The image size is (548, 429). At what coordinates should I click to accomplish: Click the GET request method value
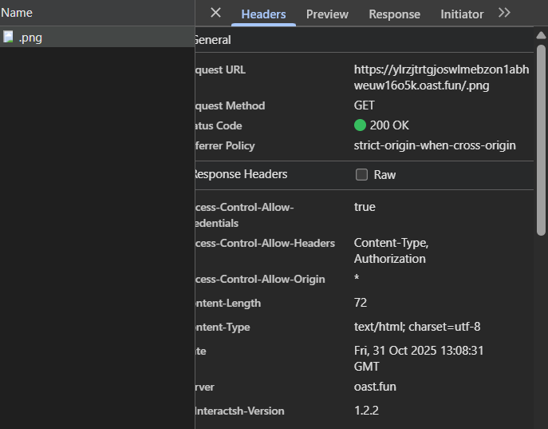365,105
